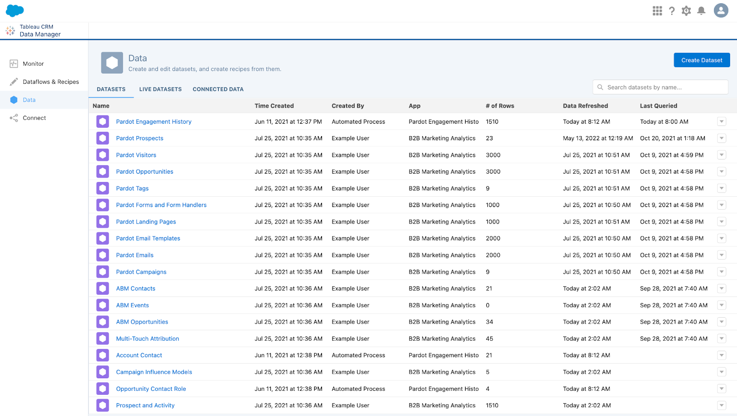
Task: Sort by the # of Rows column header
Action: tap(500, 106)
